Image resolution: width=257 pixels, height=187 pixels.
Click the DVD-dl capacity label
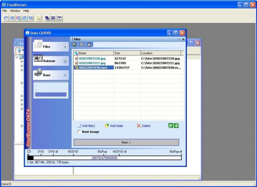point(53,152)
